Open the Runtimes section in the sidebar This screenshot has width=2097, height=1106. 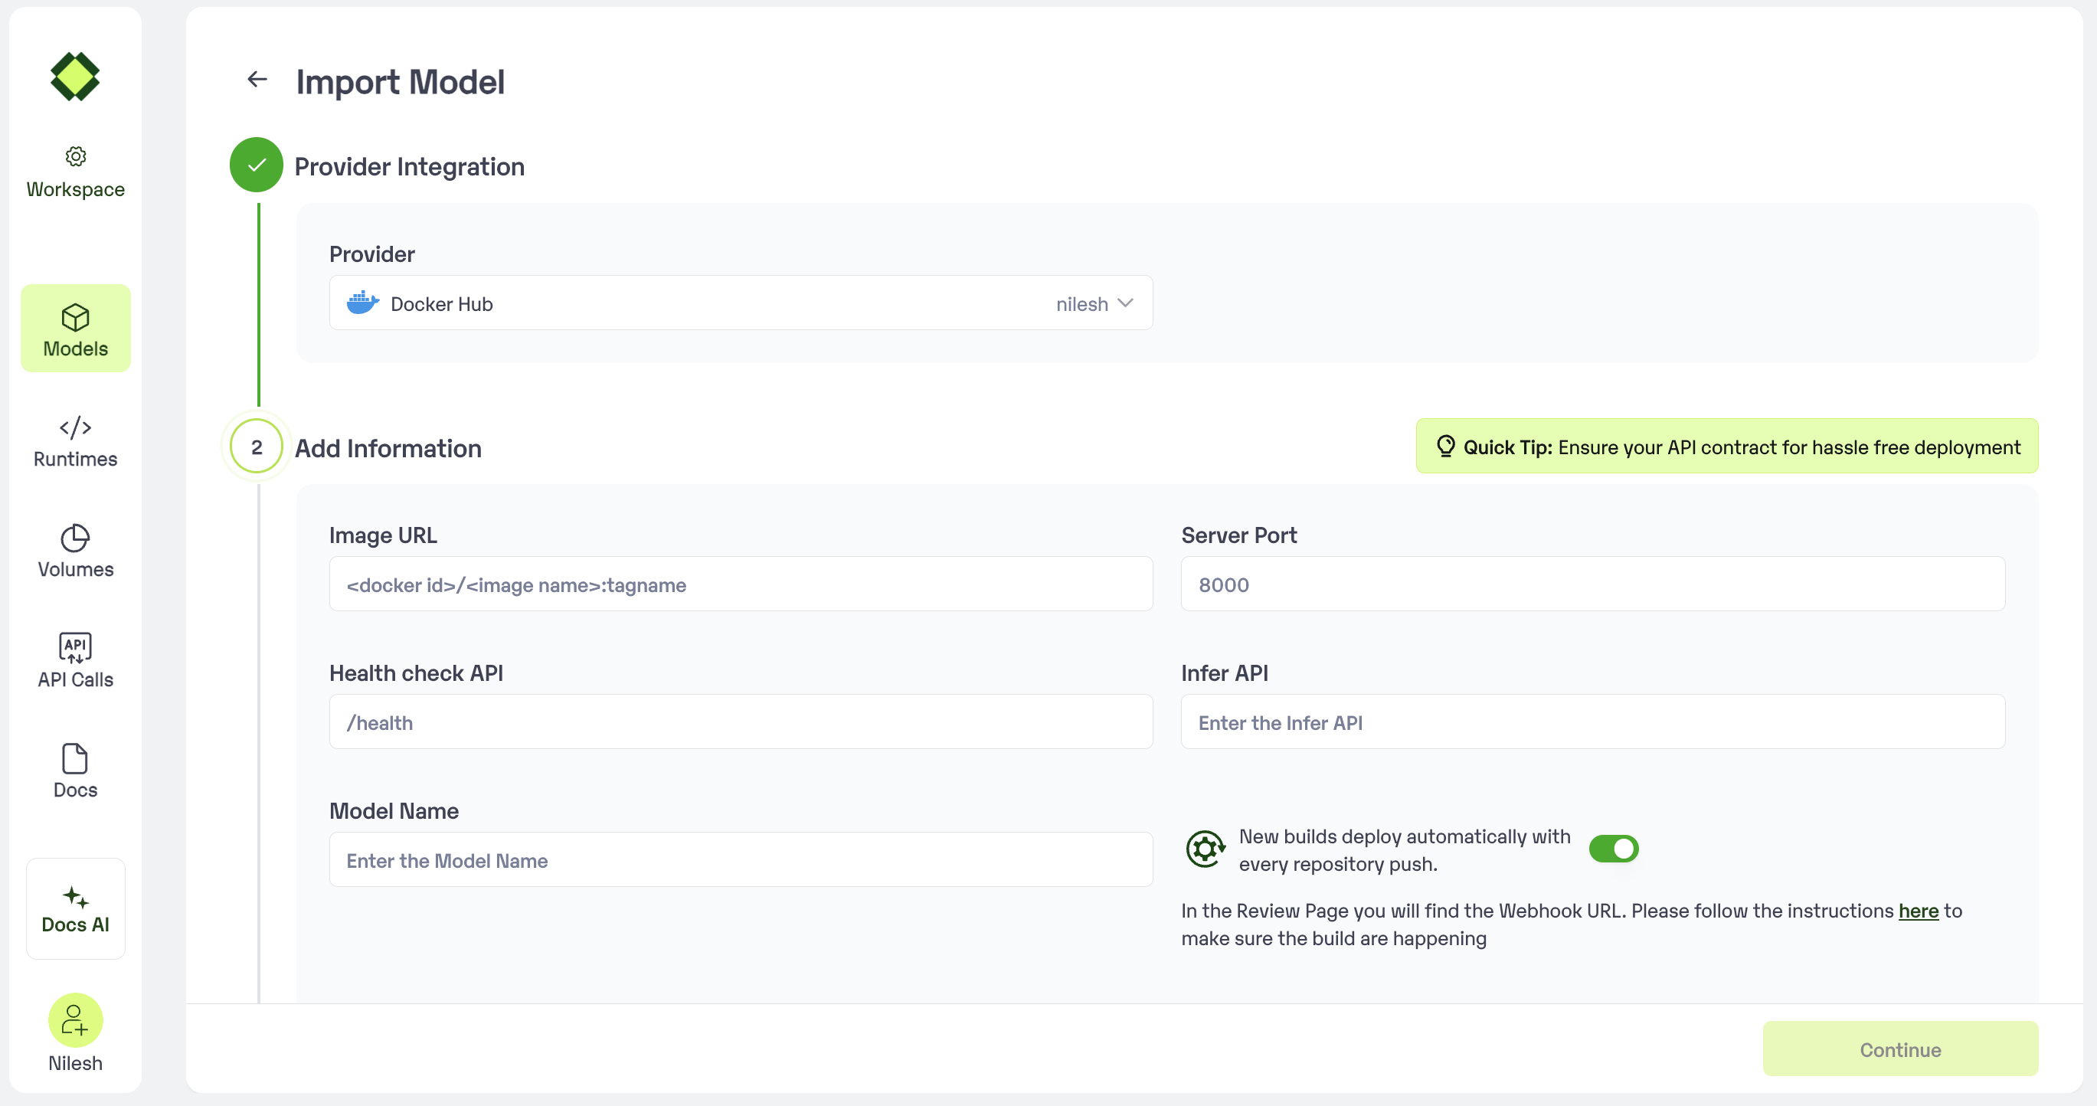(x=75, y=442)
